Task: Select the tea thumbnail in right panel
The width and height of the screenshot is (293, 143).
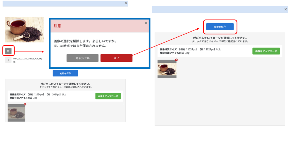Action: tap(167, 69)
